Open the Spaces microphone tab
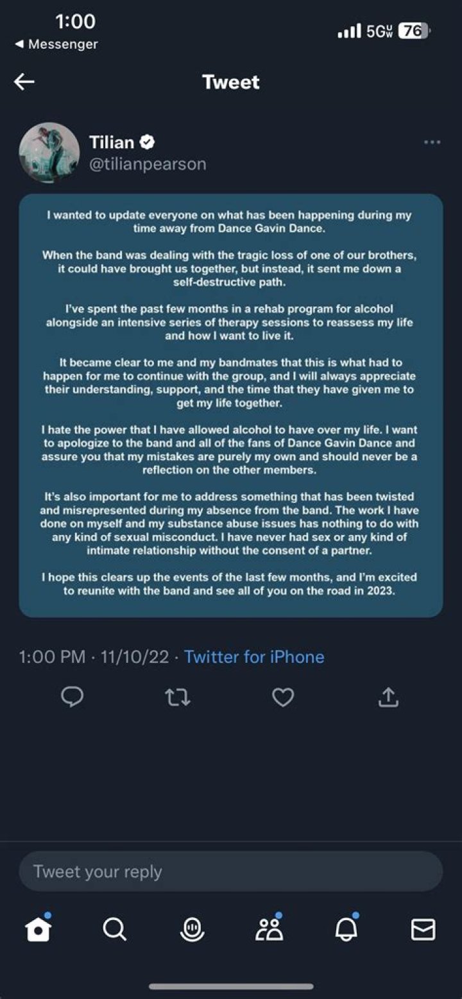The height and width of the screenshot is (999, 462). click(192, 929)
